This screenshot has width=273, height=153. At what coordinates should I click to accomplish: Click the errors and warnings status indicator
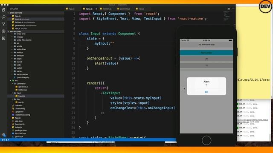pyautogui.click(x=5, y=140)
